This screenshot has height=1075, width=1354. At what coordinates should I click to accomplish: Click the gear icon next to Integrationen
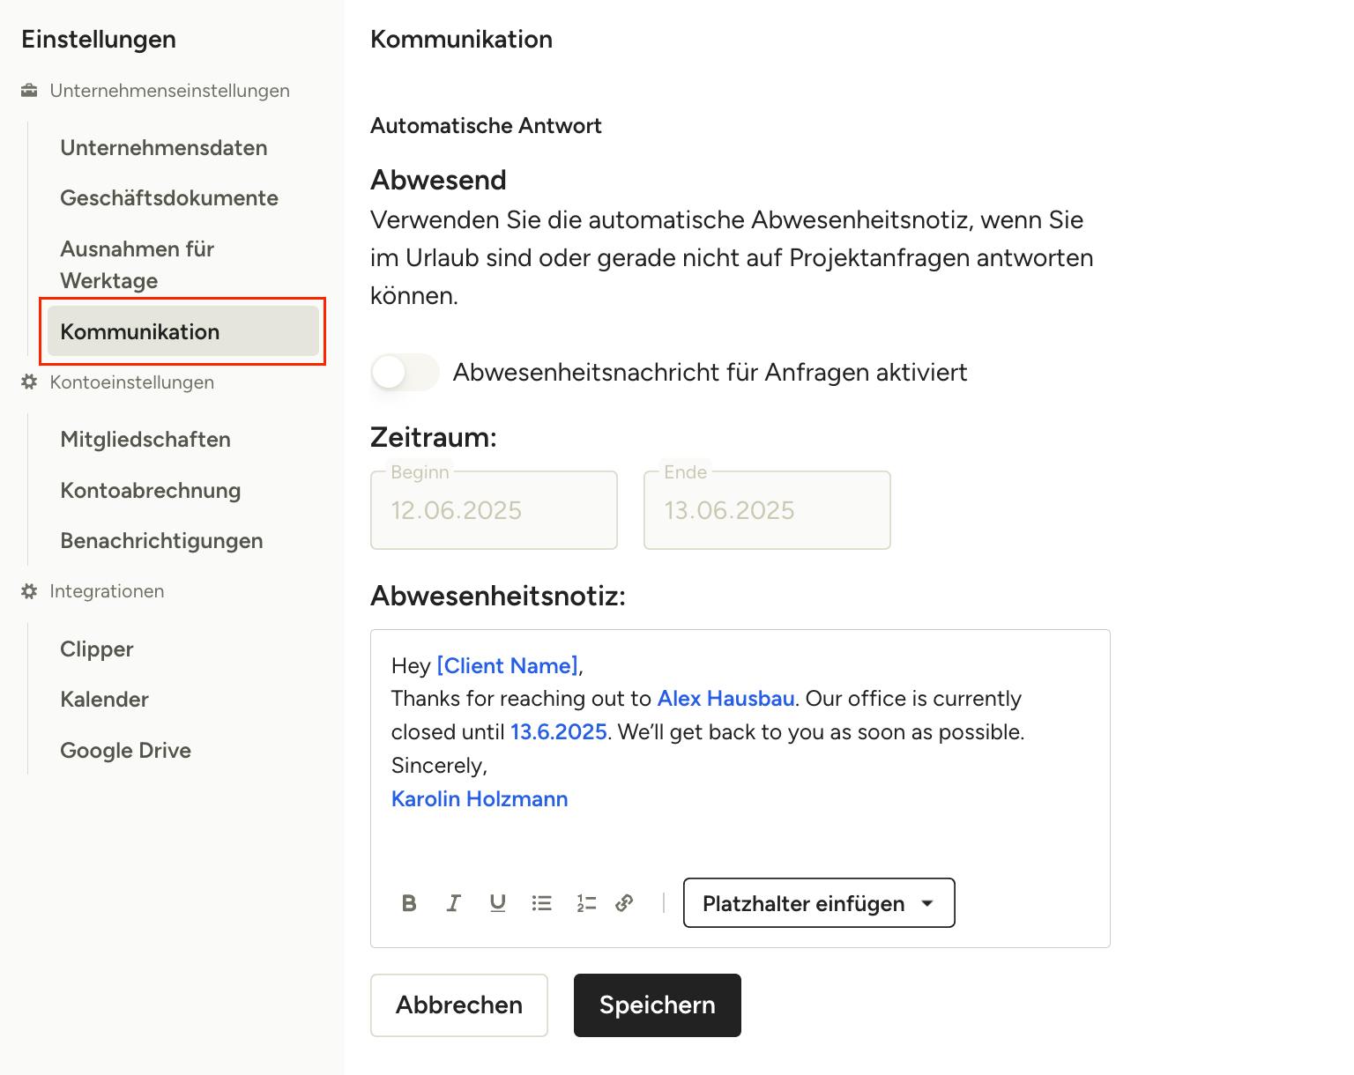click(x=29, y=591)
